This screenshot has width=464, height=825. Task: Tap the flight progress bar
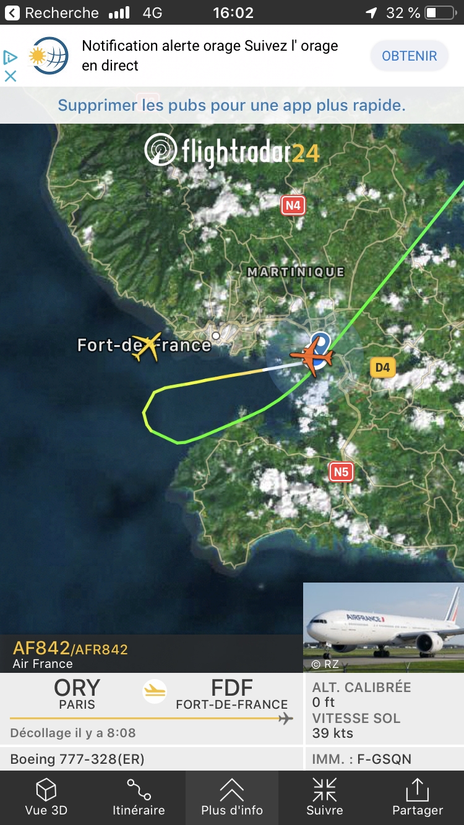(152, 719)
